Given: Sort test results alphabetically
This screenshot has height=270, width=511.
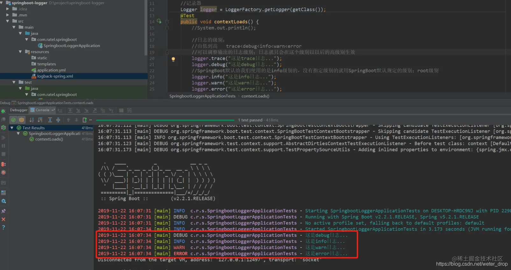Looking at the screenshot, I should click(x=32, y=120).
